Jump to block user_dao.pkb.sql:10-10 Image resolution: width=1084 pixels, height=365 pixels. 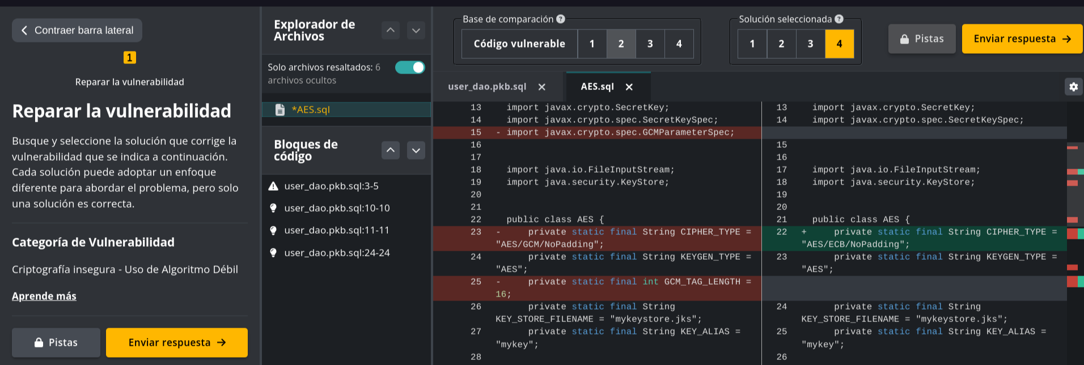337,208
